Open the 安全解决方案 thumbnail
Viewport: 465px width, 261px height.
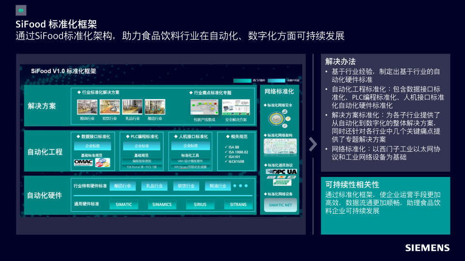click(236, 107)
